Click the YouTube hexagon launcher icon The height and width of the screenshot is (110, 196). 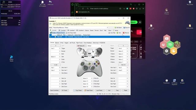click(167, 38)
